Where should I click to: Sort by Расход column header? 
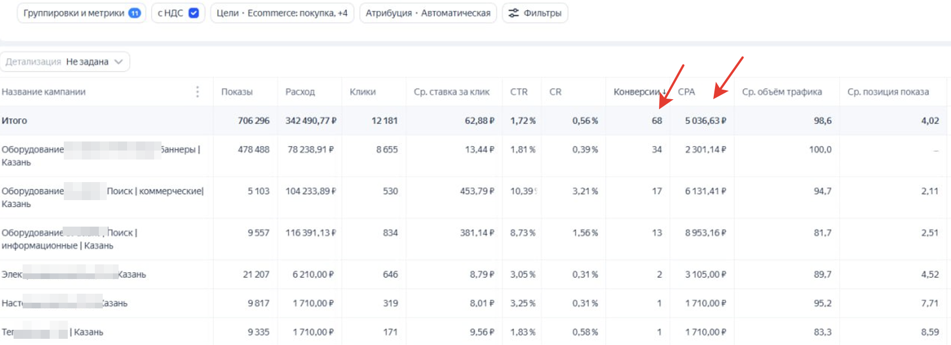[x=300, y=92]
